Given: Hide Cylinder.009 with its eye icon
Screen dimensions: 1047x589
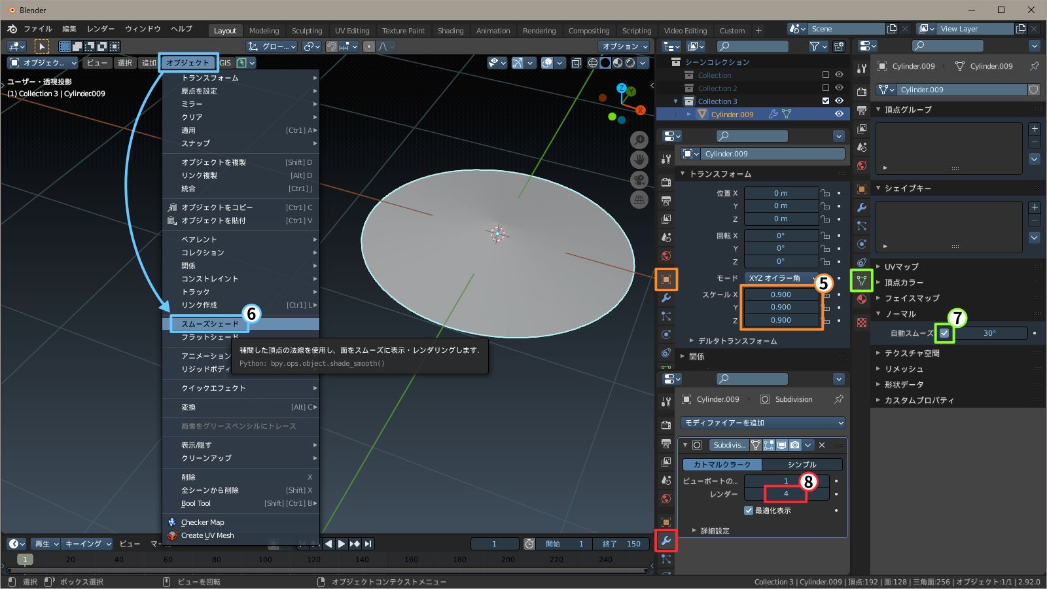Looking at the screenshot, I should pyautogui.click(x=839, y=114).
